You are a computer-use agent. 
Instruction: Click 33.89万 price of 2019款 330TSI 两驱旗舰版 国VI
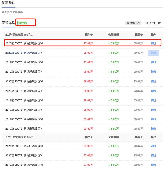pos(88,119)
